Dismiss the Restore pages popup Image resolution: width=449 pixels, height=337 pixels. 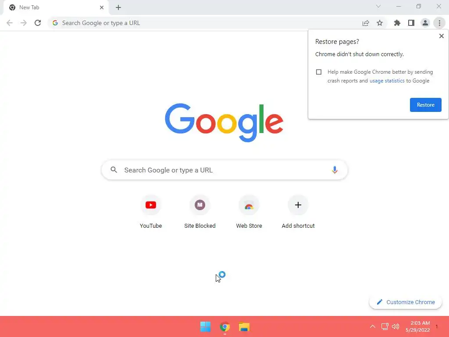441,36
